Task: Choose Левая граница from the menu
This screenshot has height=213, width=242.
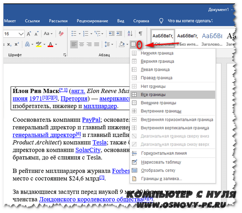Action: pyautogui.click(x=173, y=70)
